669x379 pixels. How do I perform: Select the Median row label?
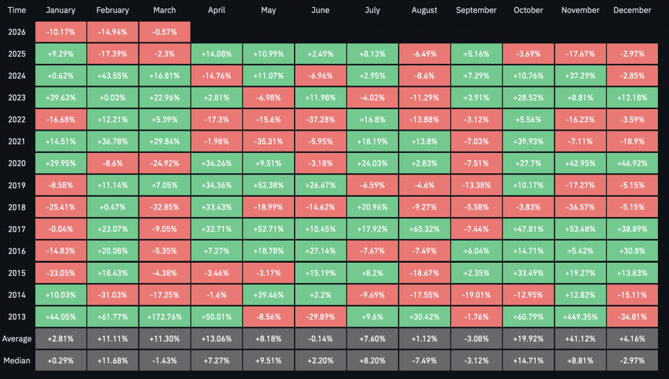16,360
